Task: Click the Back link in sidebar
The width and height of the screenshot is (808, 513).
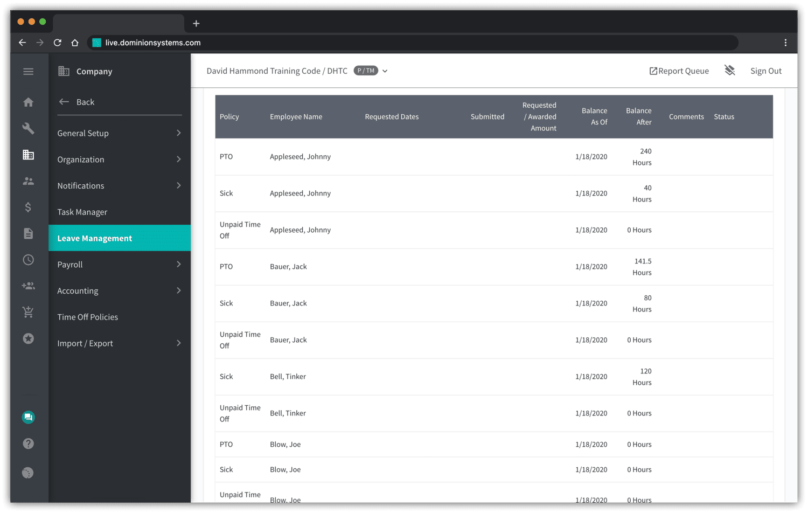Action: 85,102
